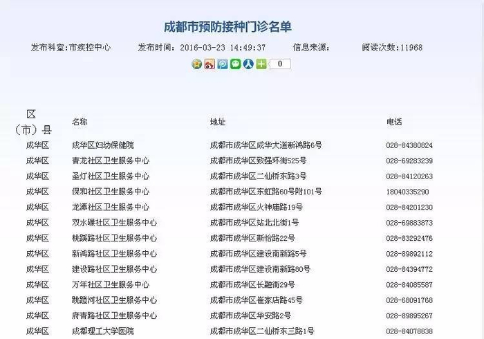Click 成华区 in the 成都理工大学医院 row

pos(37,331)
